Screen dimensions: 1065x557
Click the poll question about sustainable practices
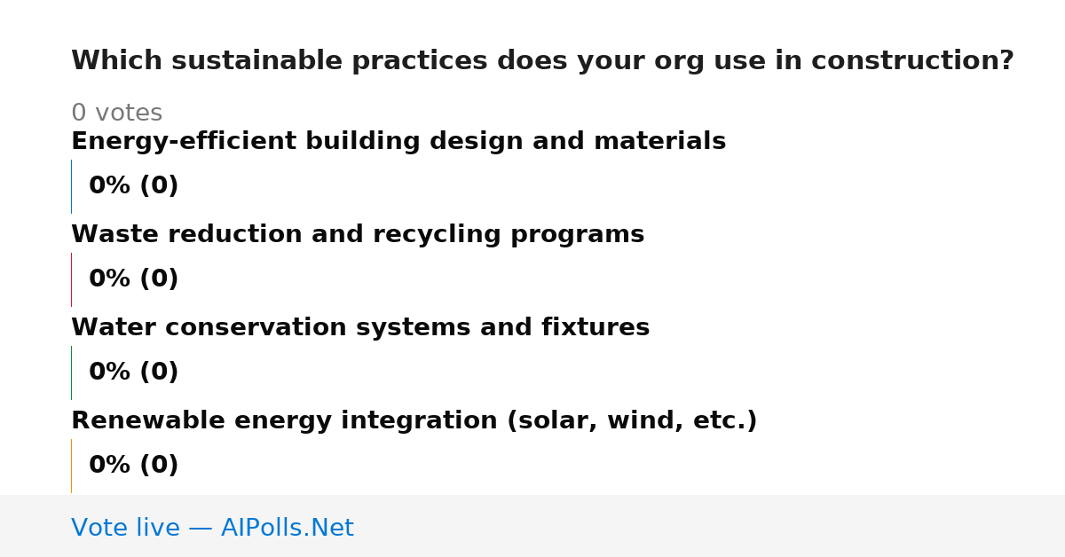542,61
